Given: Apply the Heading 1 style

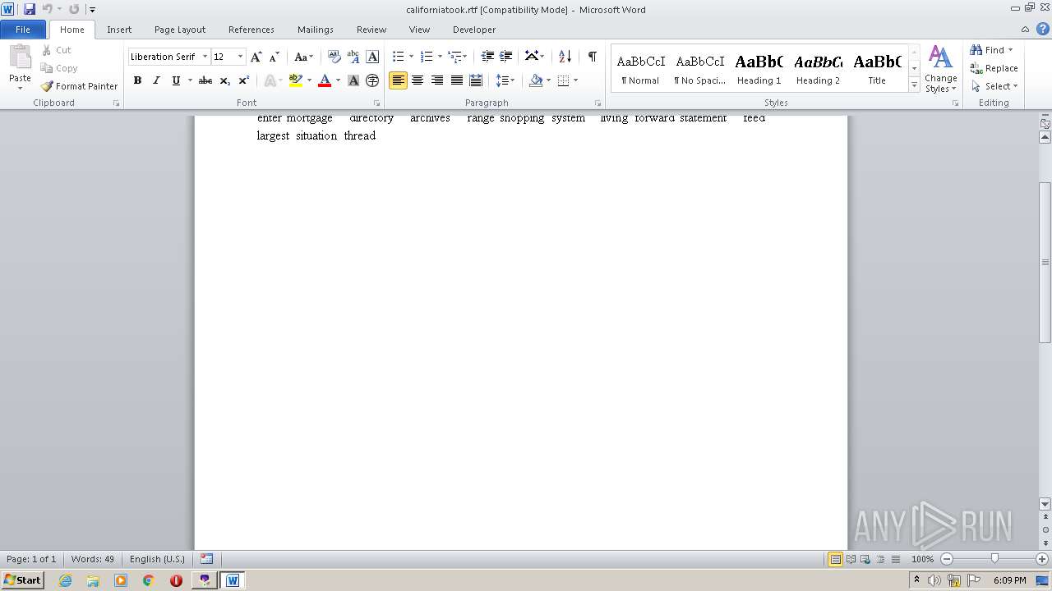Looking at the screenshot, I should pos(759,68).
